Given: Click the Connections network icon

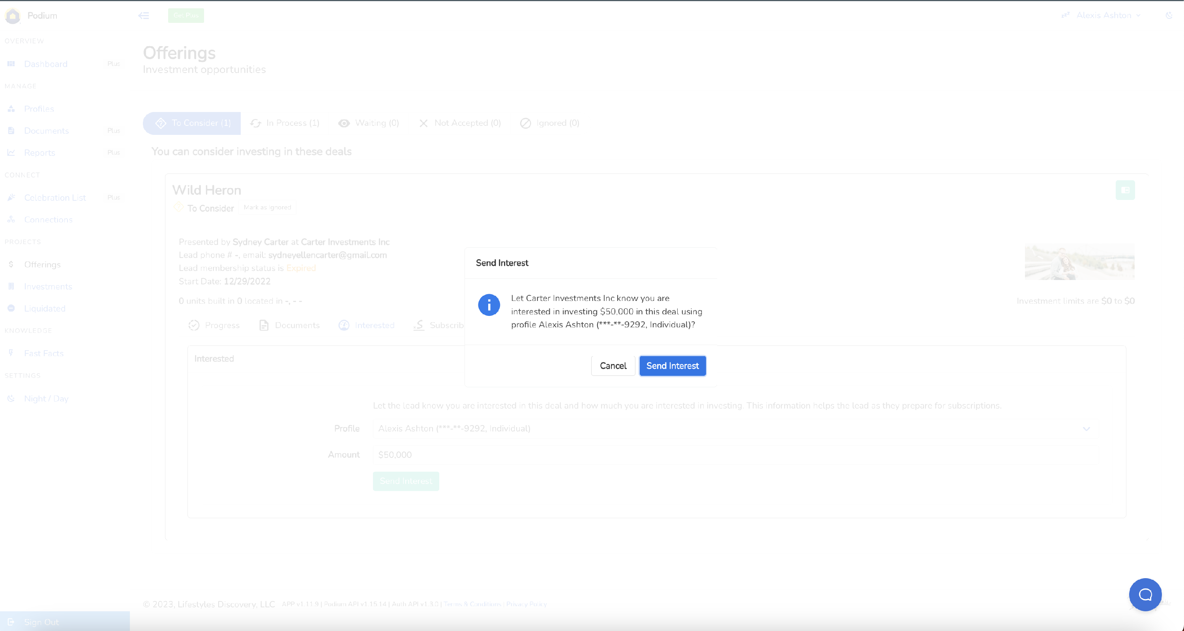Looking at the screenshot, I should (11, 220).
